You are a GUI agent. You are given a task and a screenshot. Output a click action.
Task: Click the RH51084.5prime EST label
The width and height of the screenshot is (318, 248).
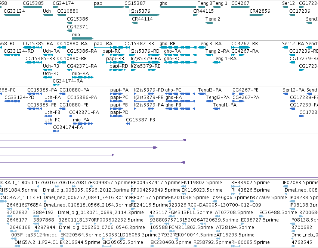(x=18, y=190)
